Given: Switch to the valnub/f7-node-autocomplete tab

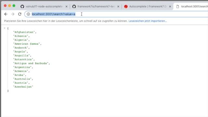Looking at the screenshot, I should coord(44,6).
